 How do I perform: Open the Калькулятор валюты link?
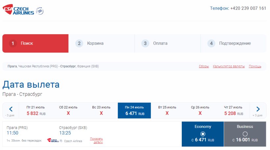229,66
